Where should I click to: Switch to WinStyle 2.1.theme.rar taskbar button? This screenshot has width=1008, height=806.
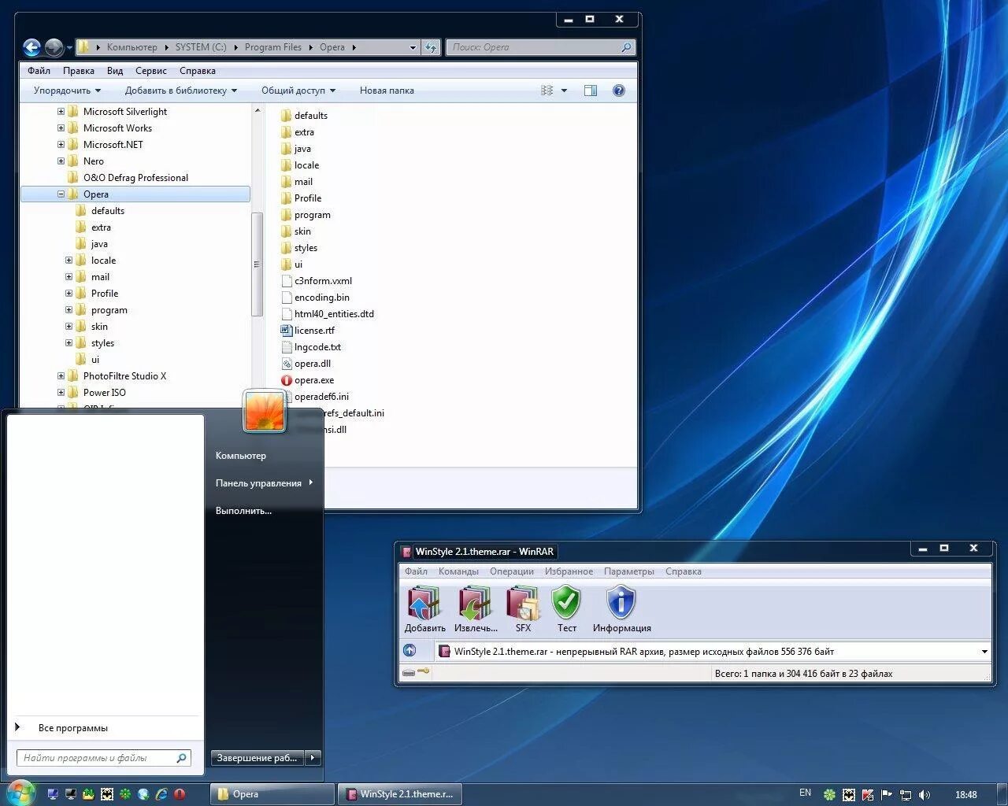[399, 794]
